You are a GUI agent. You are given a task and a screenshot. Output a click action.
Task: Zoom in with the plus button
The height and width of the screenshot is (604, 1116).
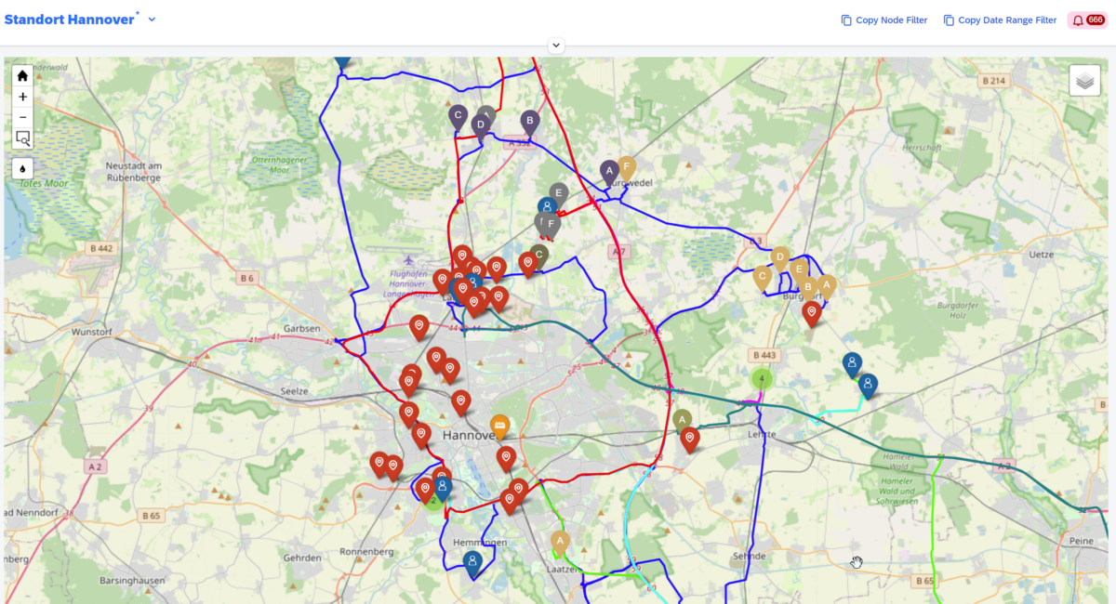tap(22, 97)
